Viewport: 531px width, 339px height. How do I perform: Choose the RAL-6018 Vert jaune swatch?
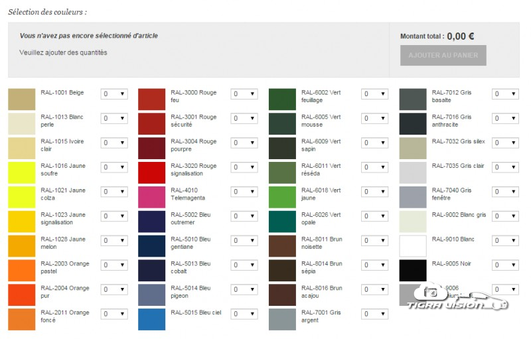tap(282, 197)
